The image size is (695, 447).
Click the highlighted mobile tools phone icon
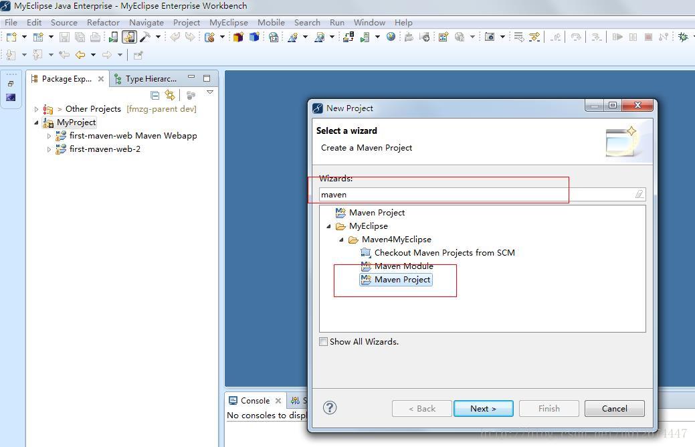point(129,37)
